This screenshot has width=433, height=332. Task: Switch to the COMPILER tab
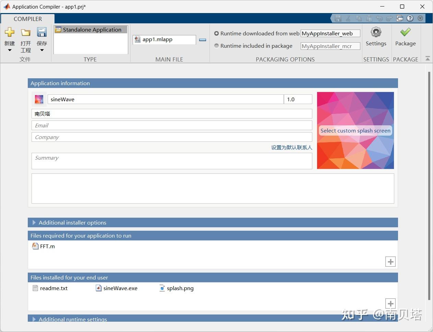(27, 19)
